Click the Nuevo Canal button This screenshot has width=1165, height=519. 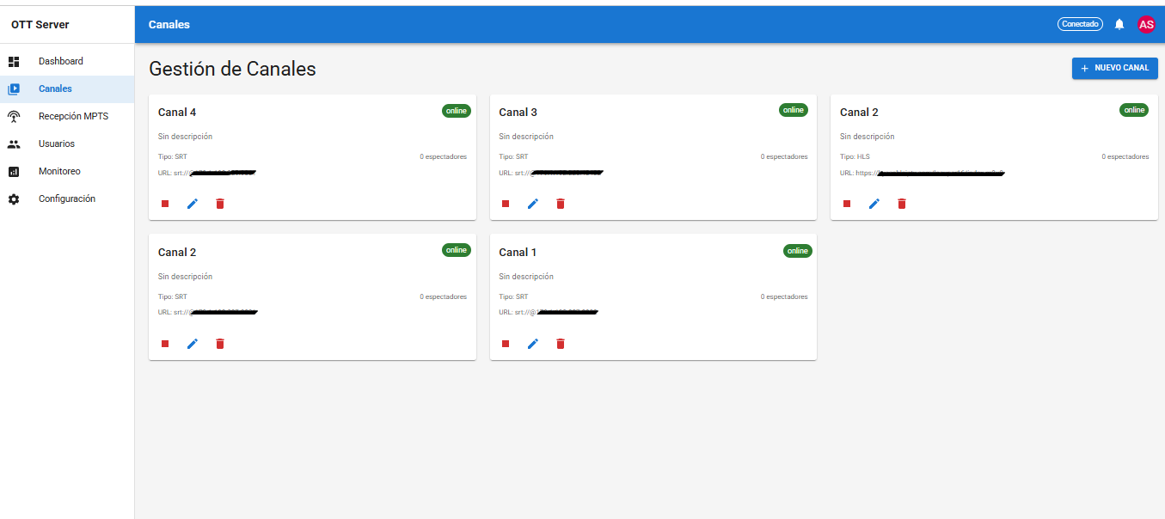[1114, 68]
